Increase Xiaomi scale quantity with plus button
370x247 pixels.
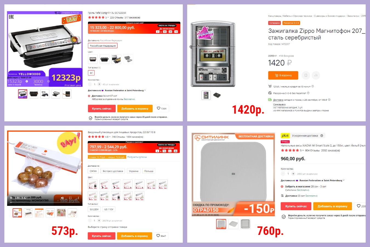click(293, 174)
